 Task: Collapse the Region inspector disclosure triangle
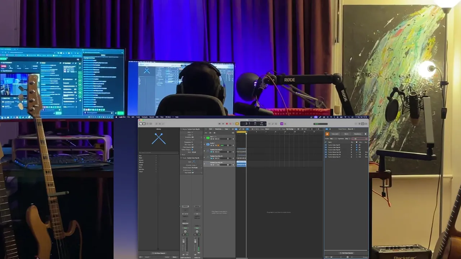pos(181,129)
